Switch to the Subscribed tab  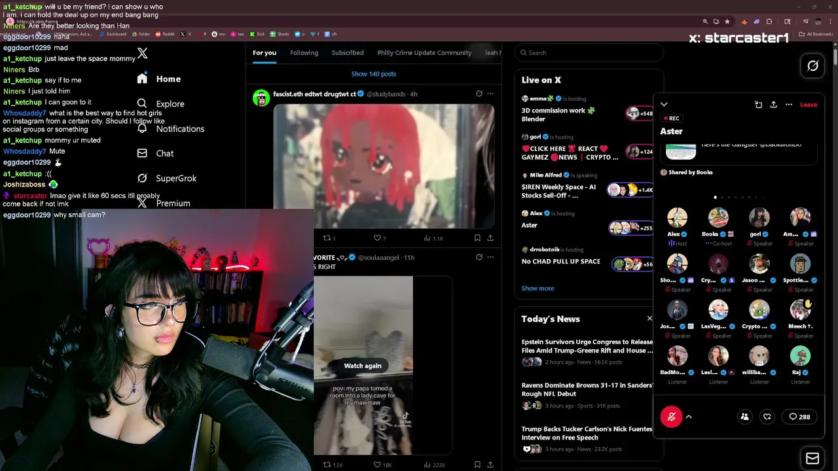(348, 53)
